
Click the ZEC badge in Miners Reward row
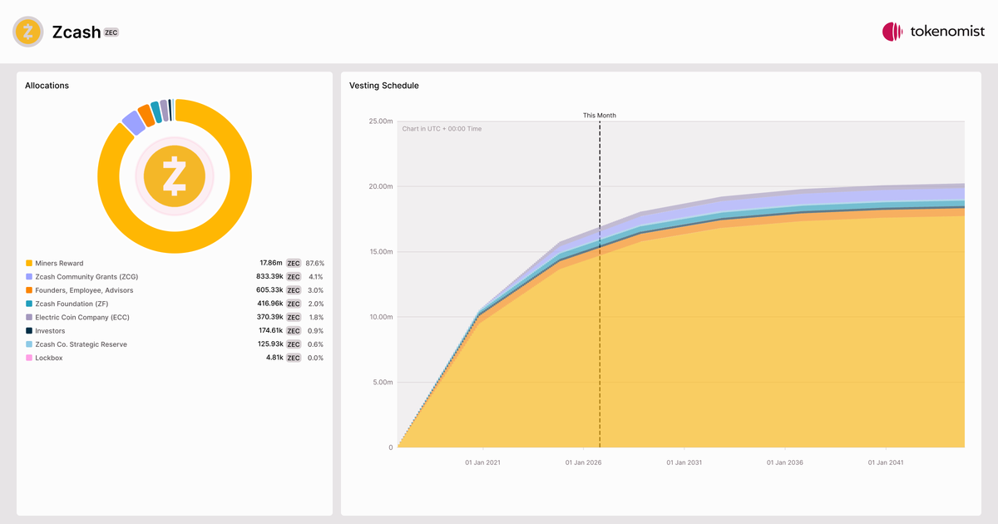point(294,263)
